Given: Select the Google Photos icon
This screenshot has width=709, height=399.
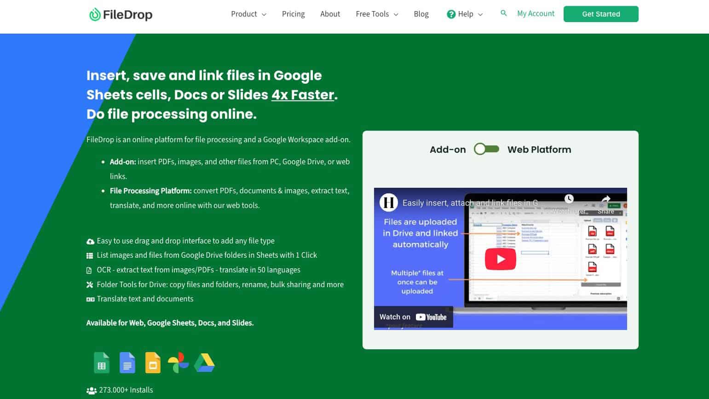Looking at the screenshot, I should (179, 363).
